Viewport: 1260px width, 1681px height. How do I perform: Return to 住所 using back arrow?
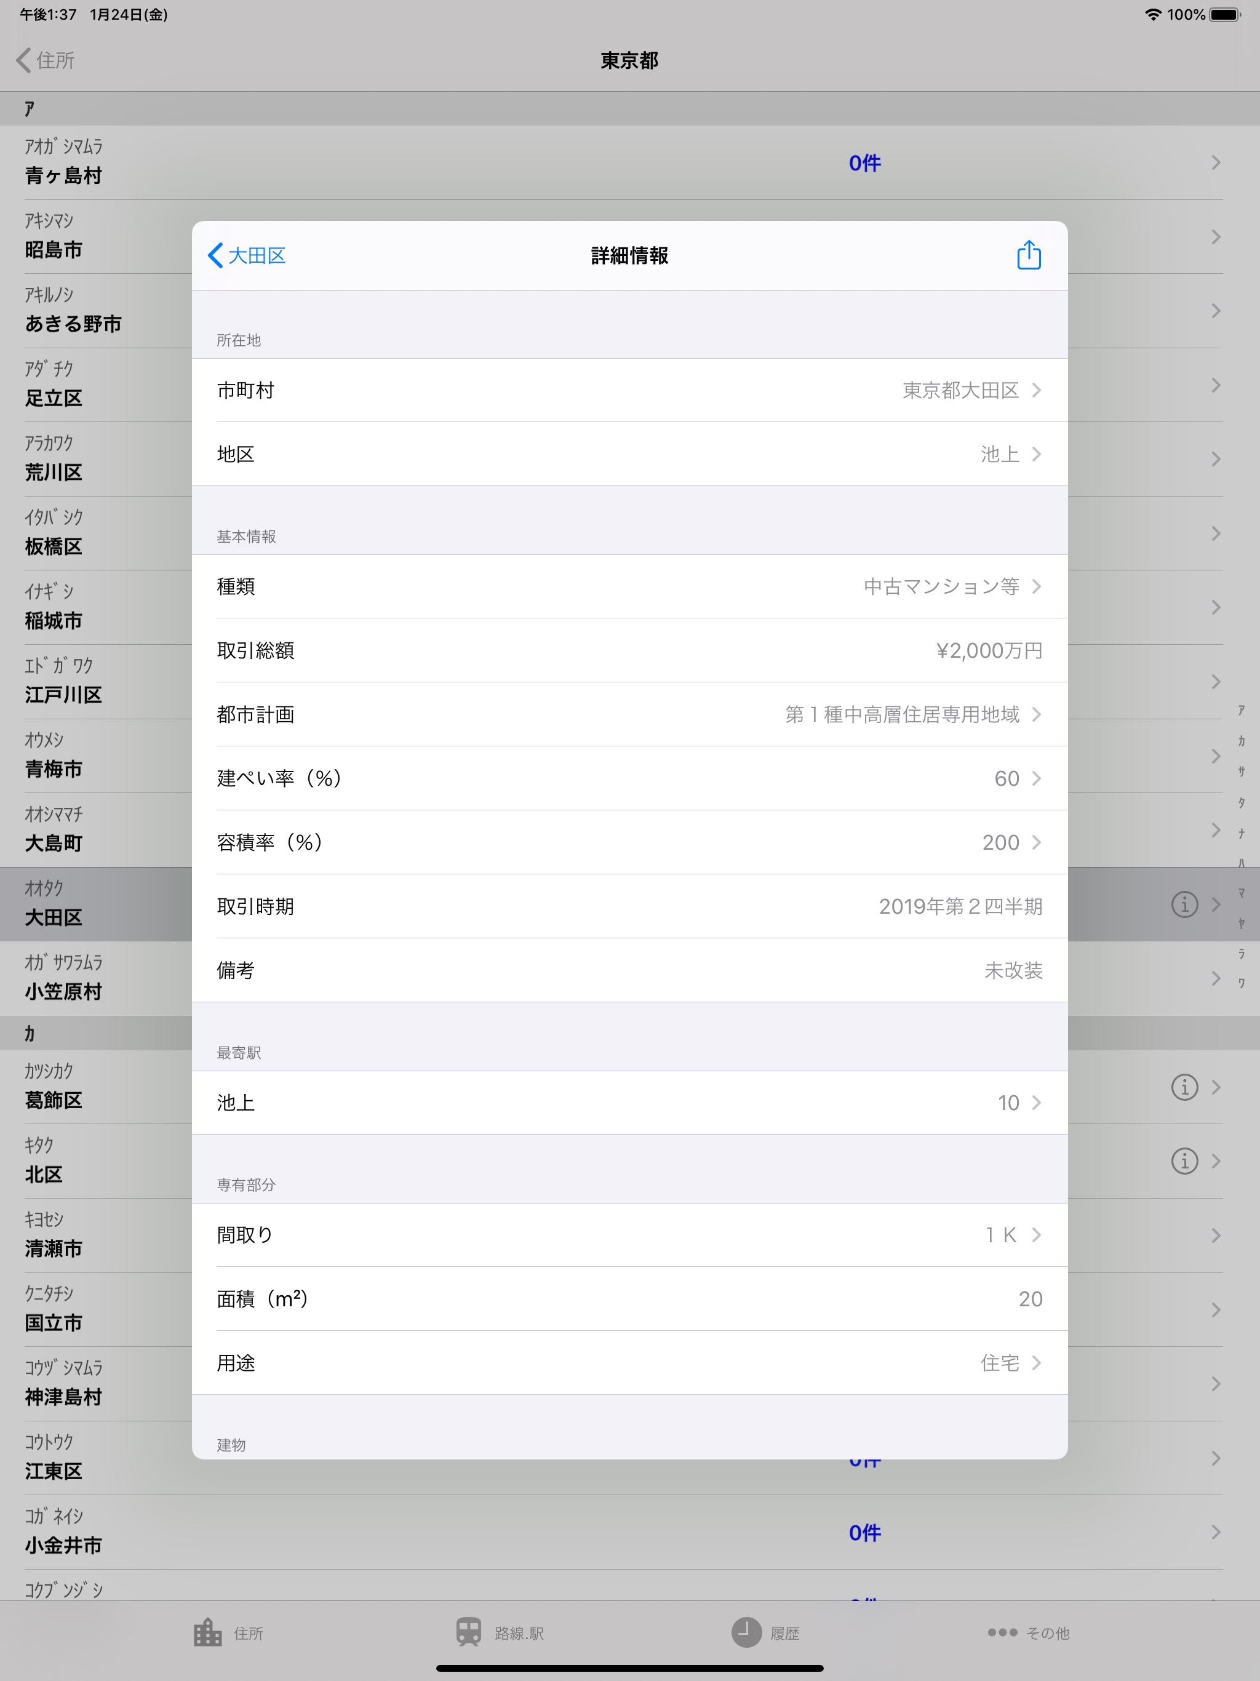point(46,60)
